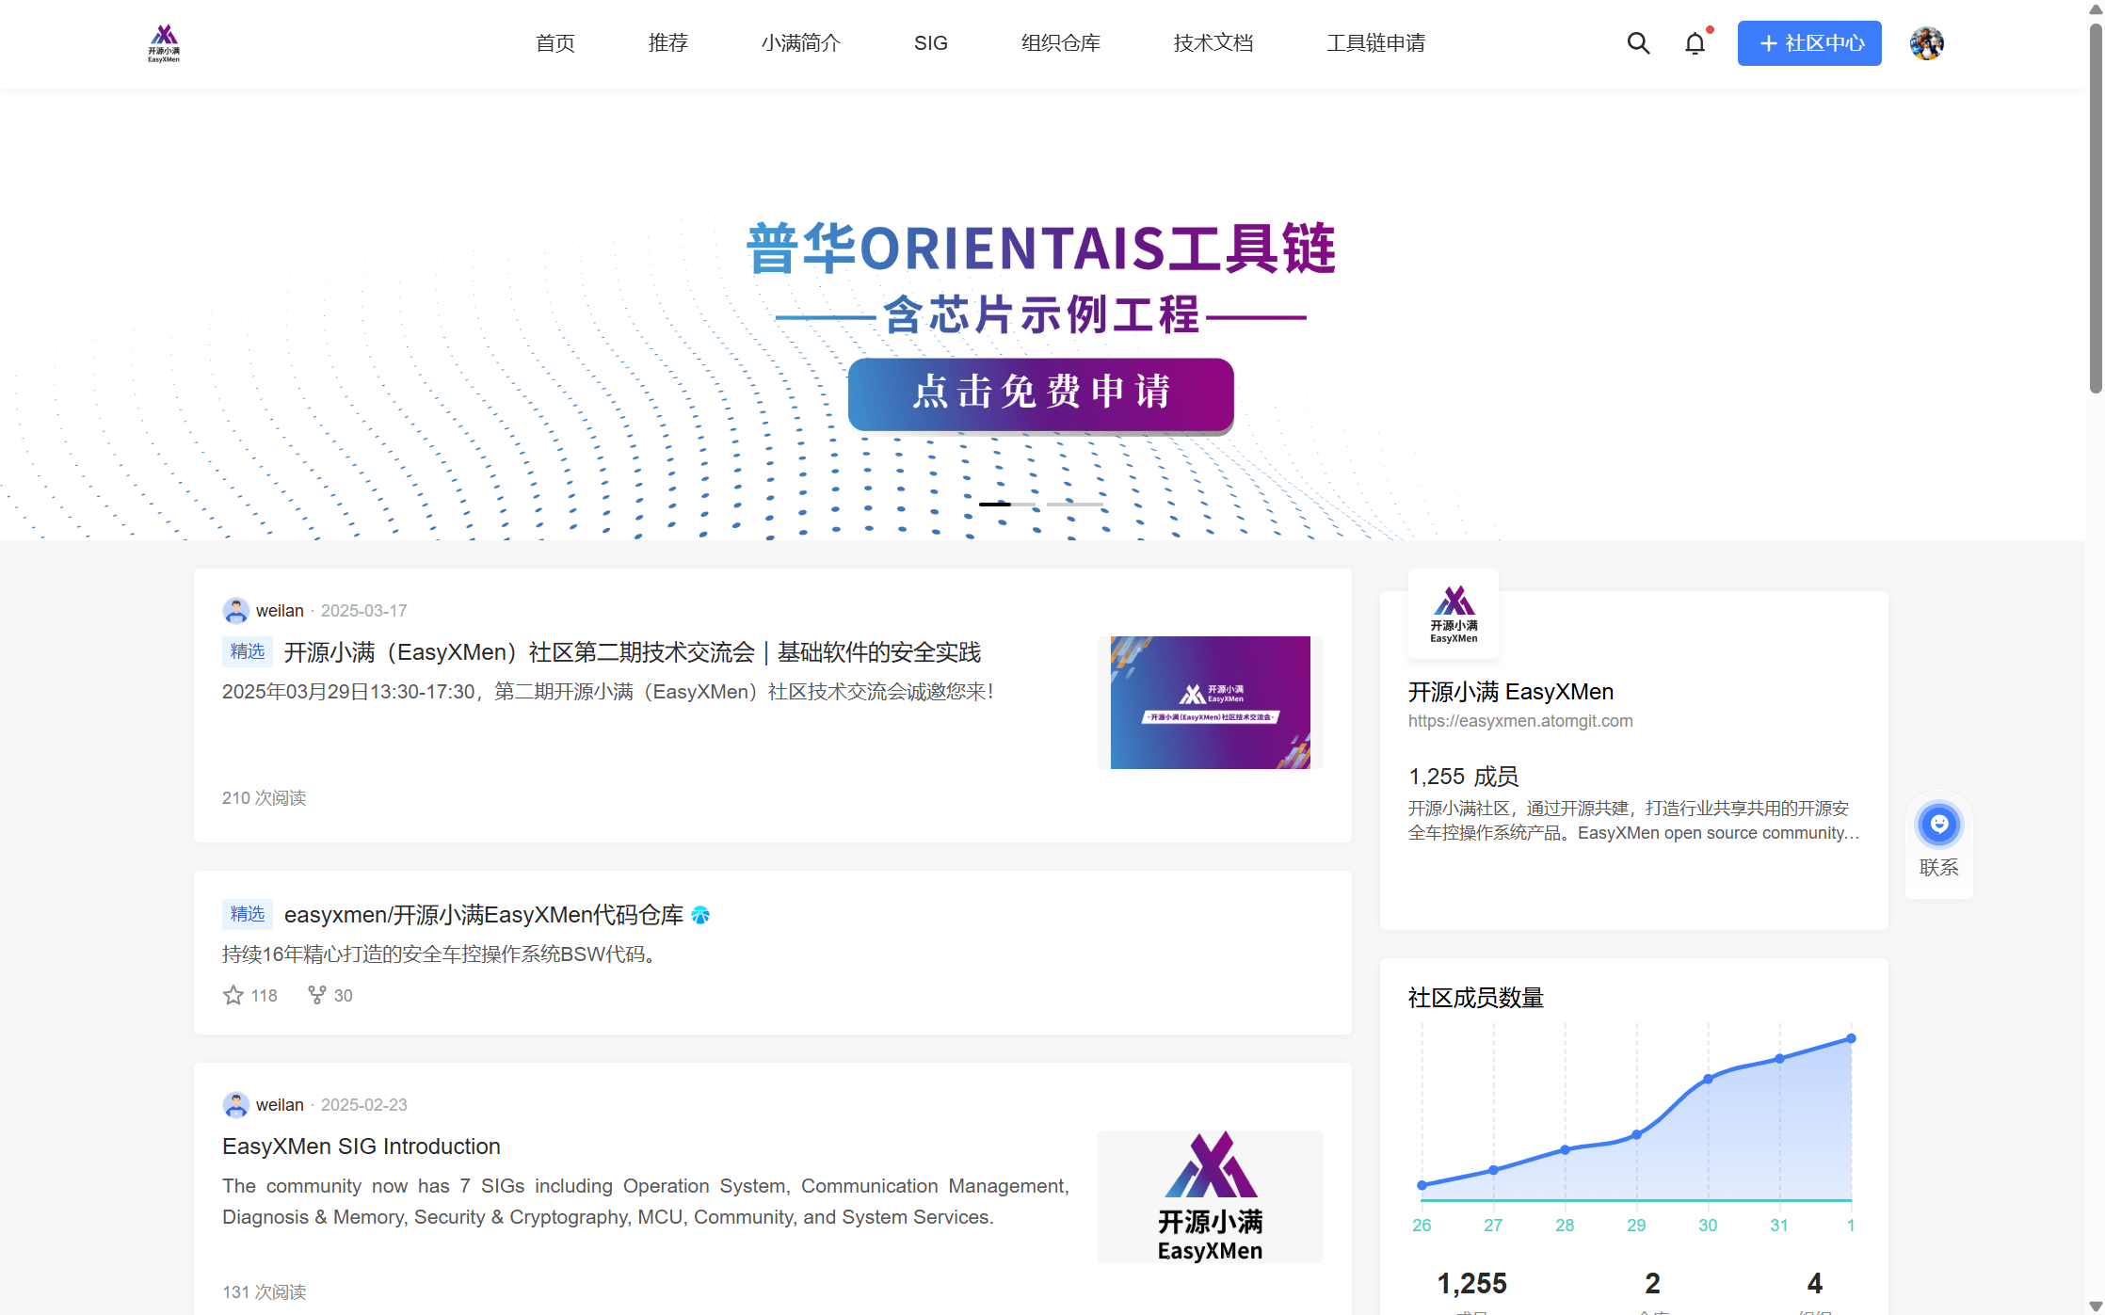Viewport: 2105px width, 1315px height.
Task: Click the 210 次阅读 read count
Action: point(265,798)
